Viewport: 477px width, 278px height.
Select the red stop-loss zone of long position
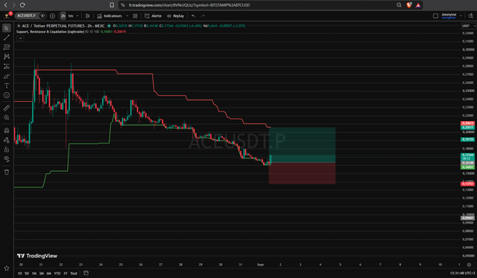click(x=302, y=173)
